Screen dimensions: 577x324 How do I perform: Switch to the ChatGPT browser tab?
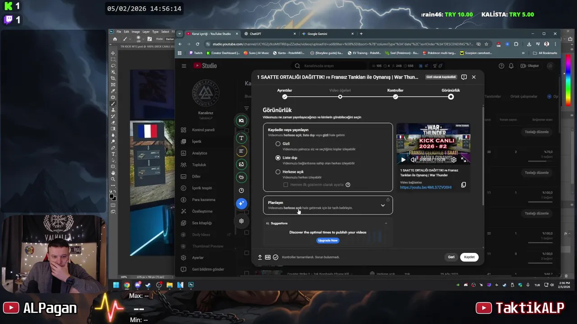pyautogui.click(x=270, y=34)
